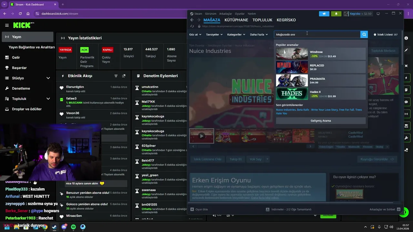
Task: Click the Steam store search magnifier button
Action: (x=364, y=34)
